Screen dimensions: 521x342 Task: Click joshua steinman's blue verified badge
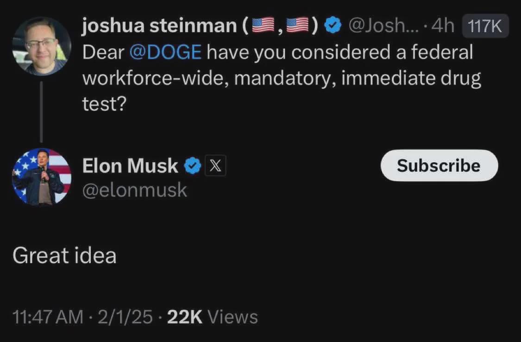tap(333, 25)
